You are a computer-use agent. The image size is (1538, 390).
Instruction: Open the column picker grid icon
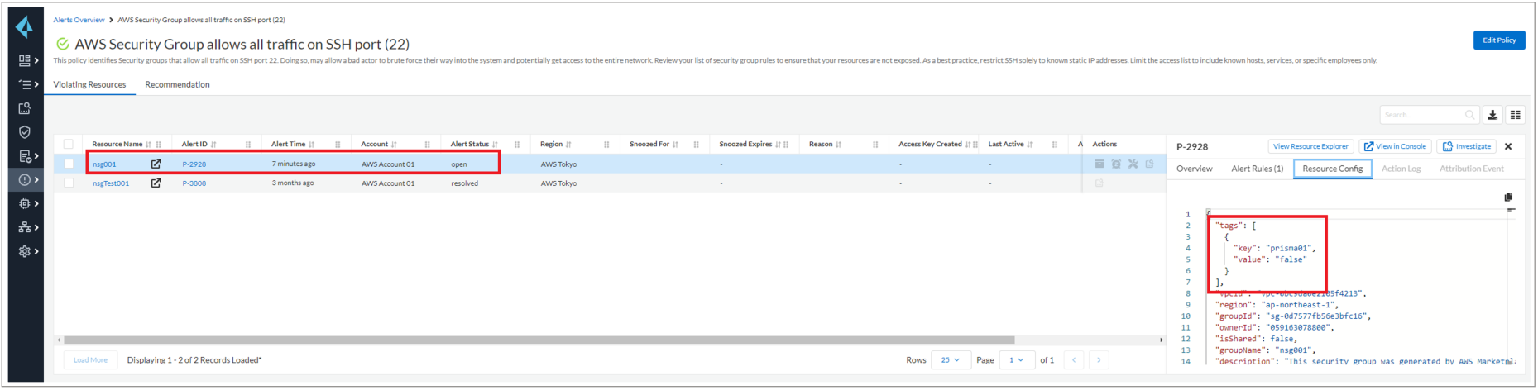pos(1515,115)
